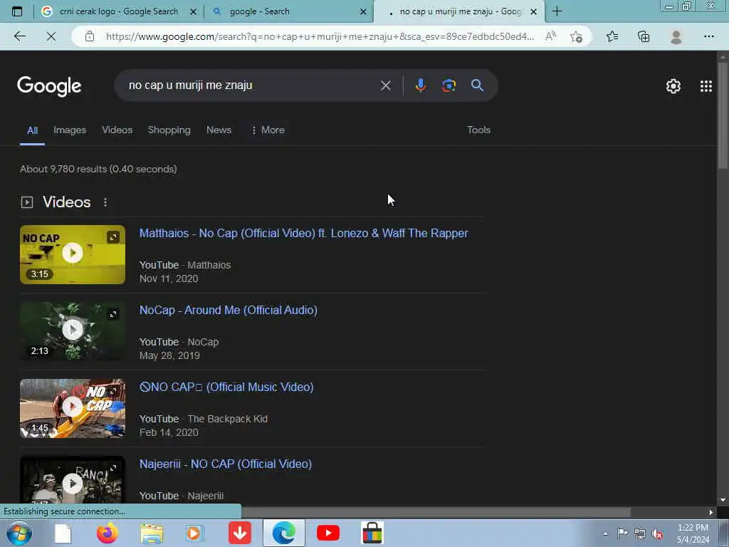Open Google quick settings gear
This screenshot has width=729, height=547.
tap(673, 86)
